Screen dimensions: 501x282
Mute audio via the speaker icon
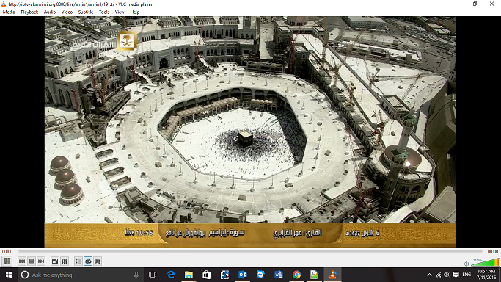pos(467,264)
